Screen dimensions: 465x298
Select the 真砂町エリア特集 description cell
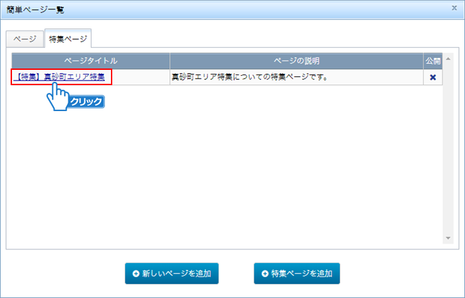[x=296, y=77]
